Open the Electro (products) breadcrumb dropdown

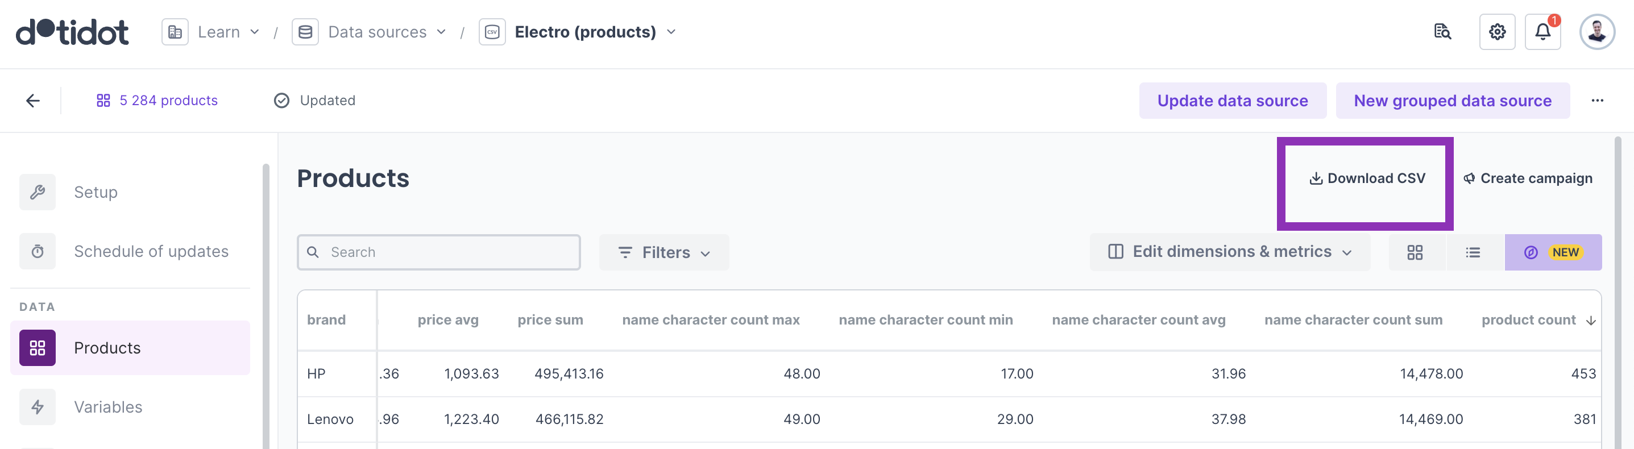pos(594,32)
